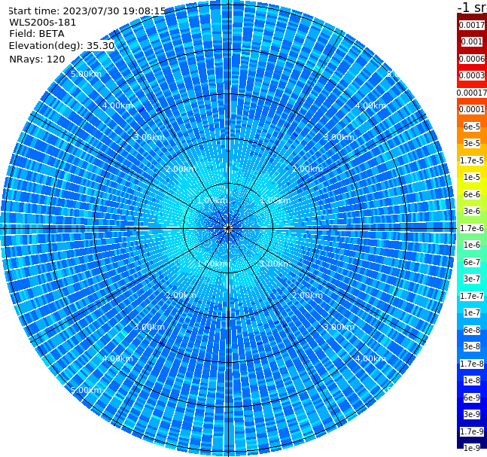Click the 0.0001 colorbar tick label
Viewport: 487px width, 457px height.
(472, 109)
